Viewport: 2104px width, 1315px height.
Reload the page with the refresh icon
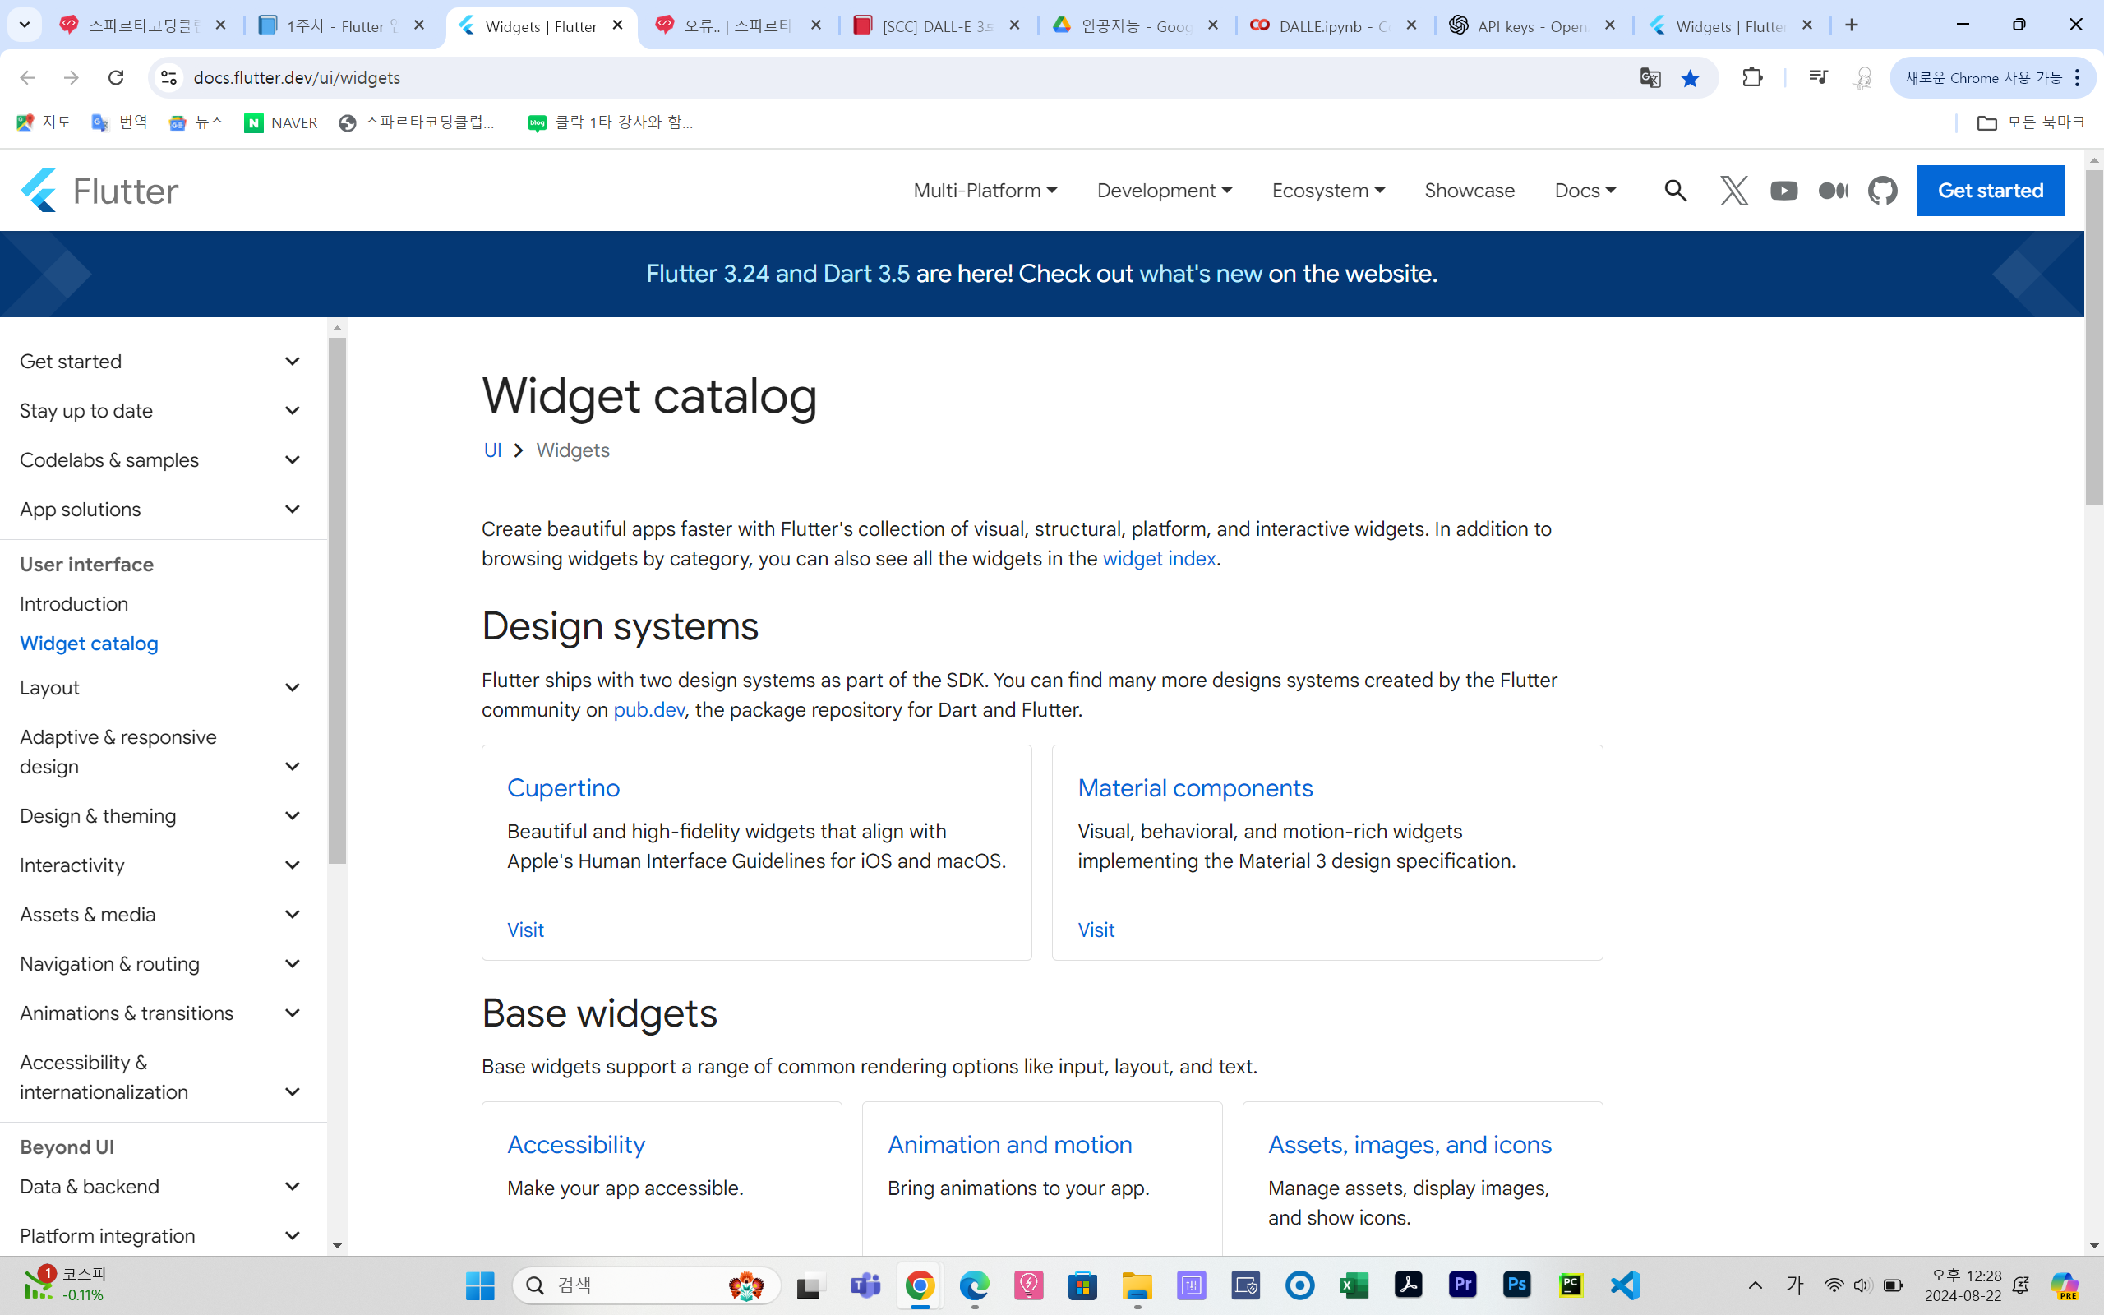coord(116,77)
